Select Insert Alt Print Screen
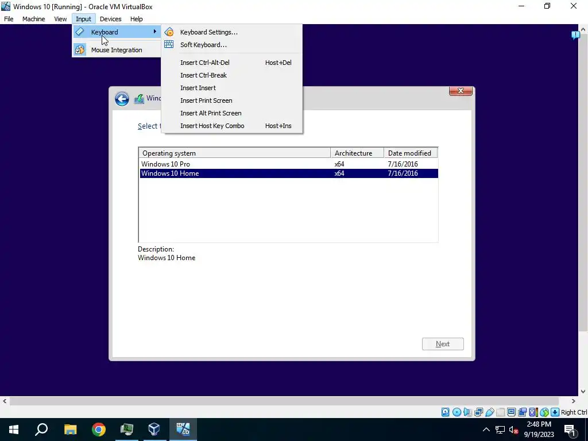The image size is (588, 441). click(x=232, y=113)
